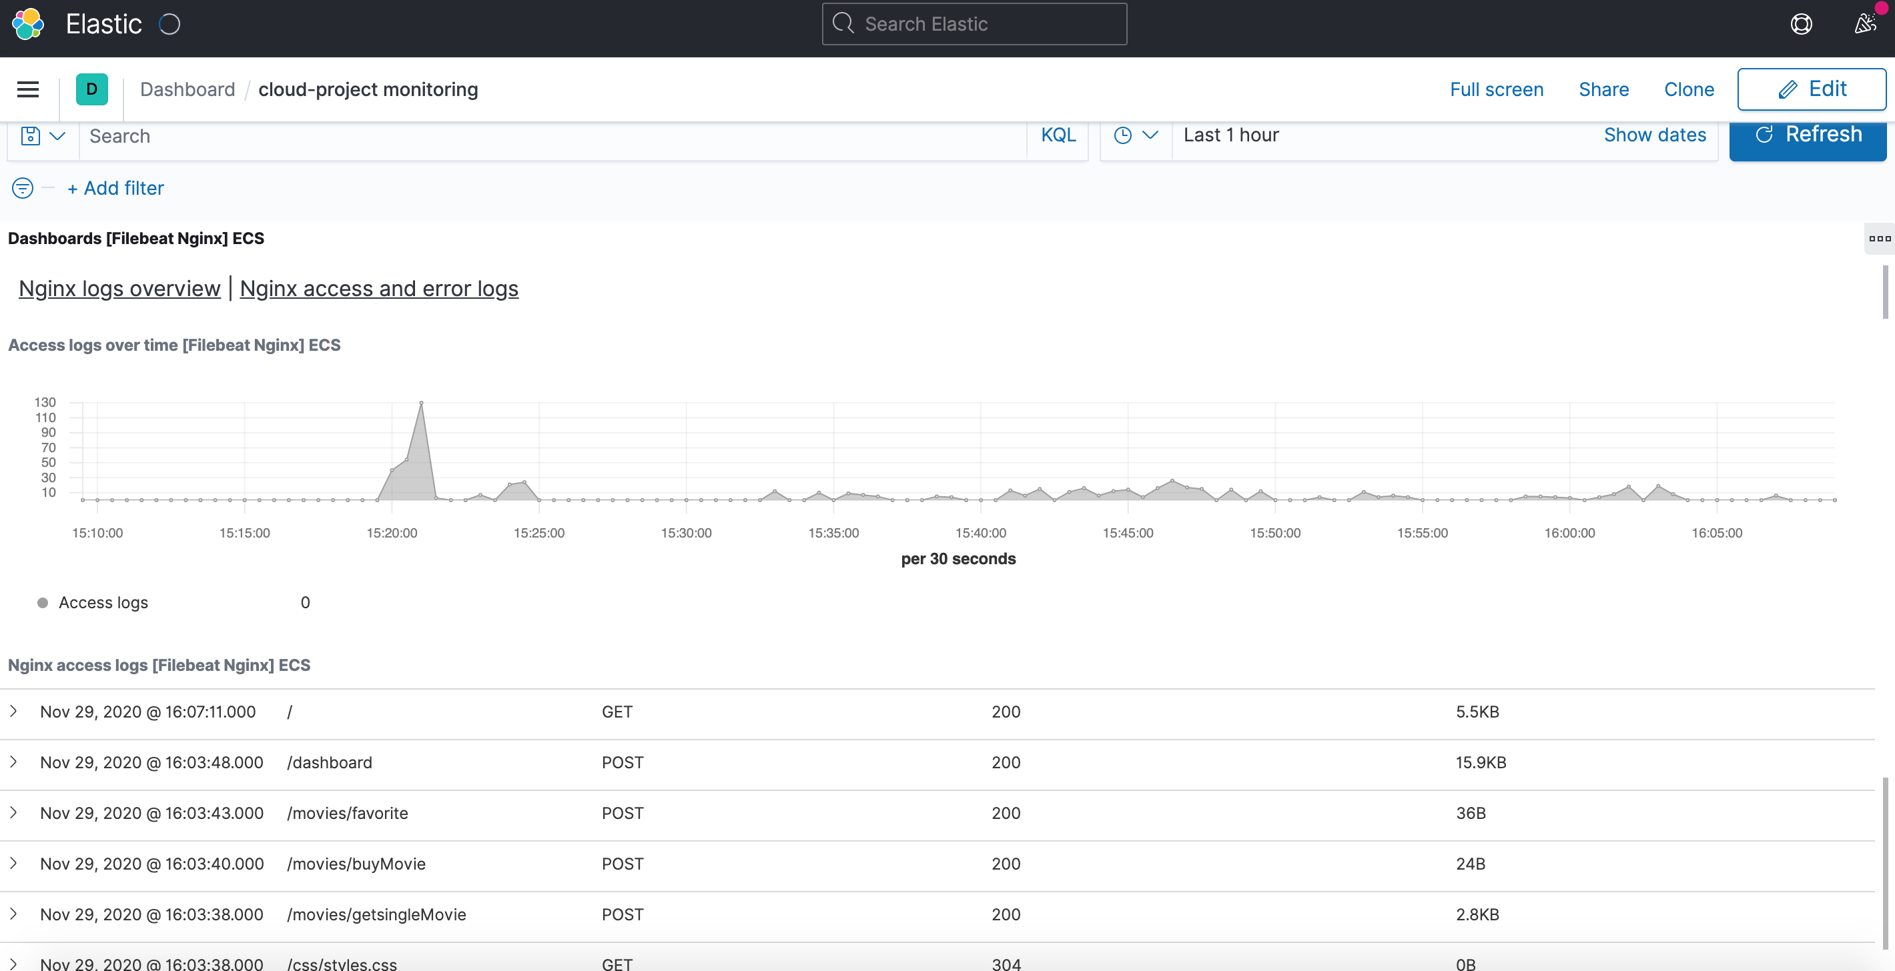
Task: Open the help menu icon
Action: point(1801,24)
